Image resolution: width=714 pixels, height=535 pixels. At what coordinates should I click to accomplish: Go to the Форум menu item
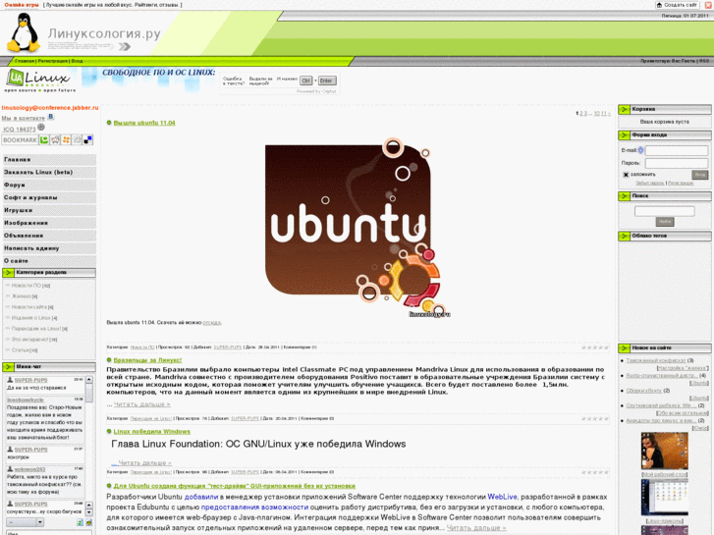click(49, 186)
